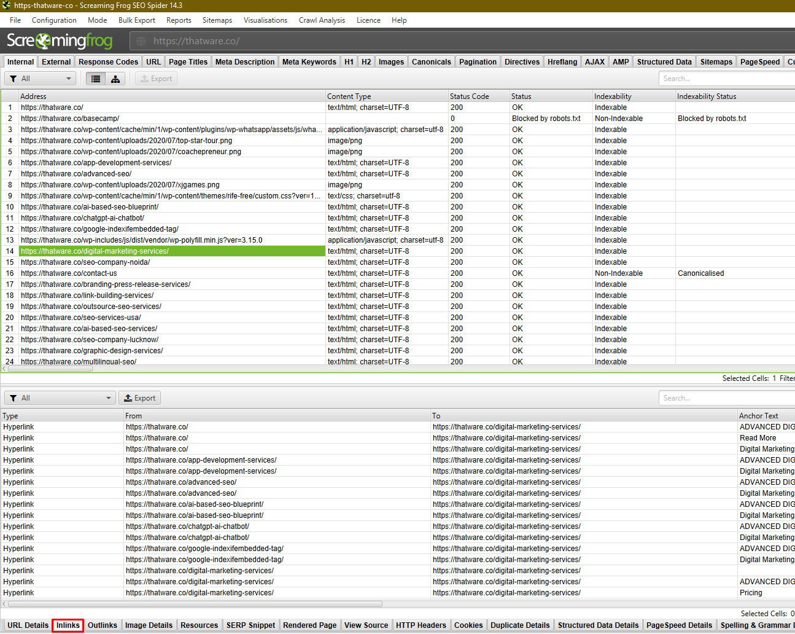The height and width of the screenshot is (634, 795).
Task: Open the HTTP Headers bottom tab
Action: pyautogui.click(x=421, y=625)
